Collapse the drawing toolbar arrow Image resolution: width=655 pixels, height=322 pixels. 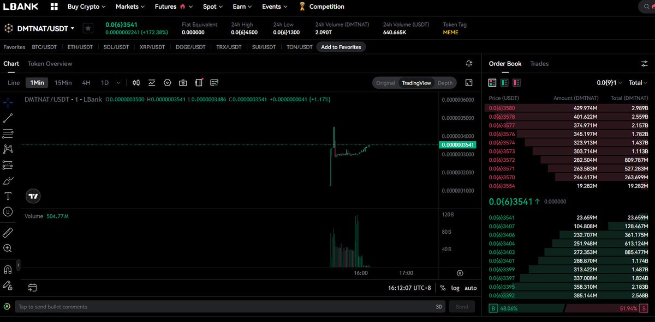pos(18,265)
